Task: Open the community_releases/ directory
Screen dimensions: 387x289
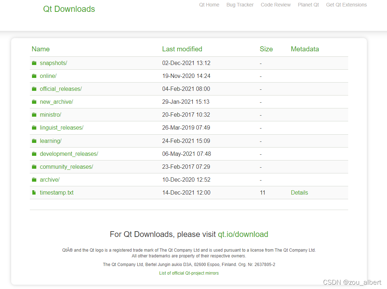Action: [x=66, y=167]
